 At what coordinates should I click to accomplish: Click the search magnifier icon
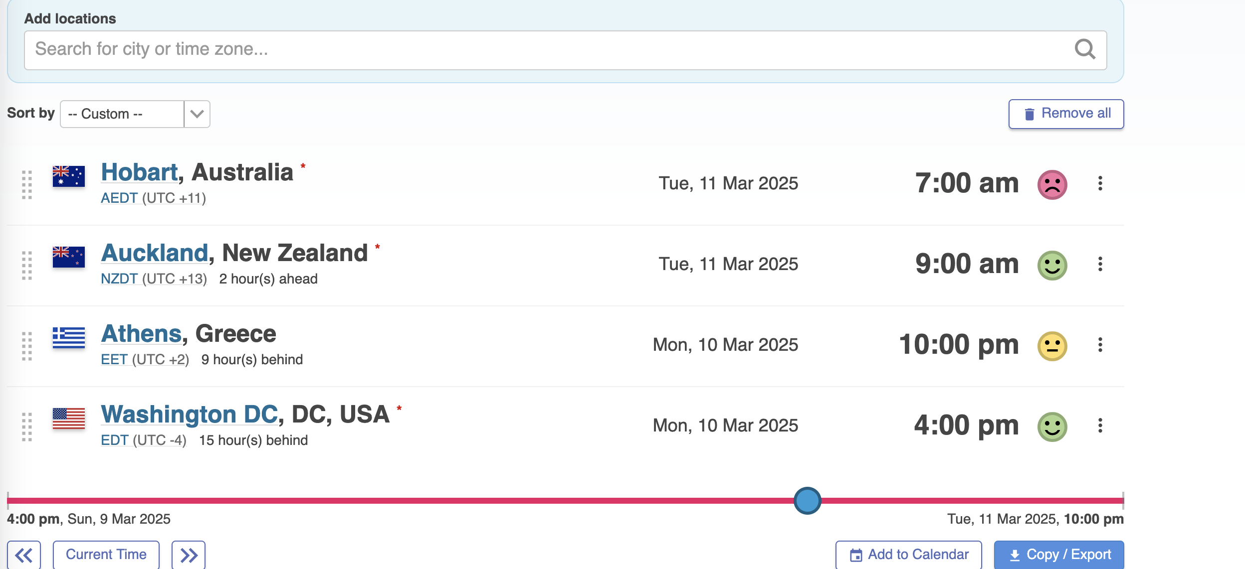1084,49
